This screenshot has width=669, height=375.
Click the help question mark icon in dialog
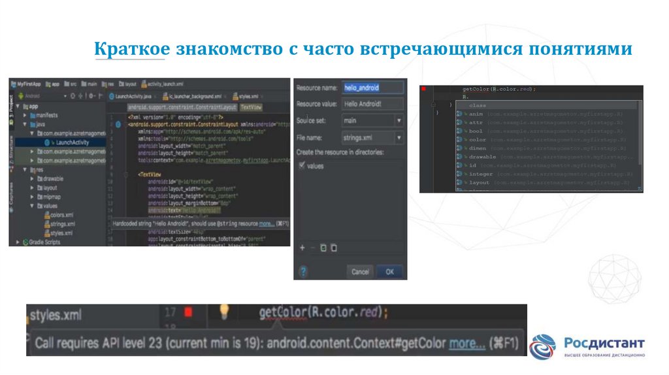303,271
